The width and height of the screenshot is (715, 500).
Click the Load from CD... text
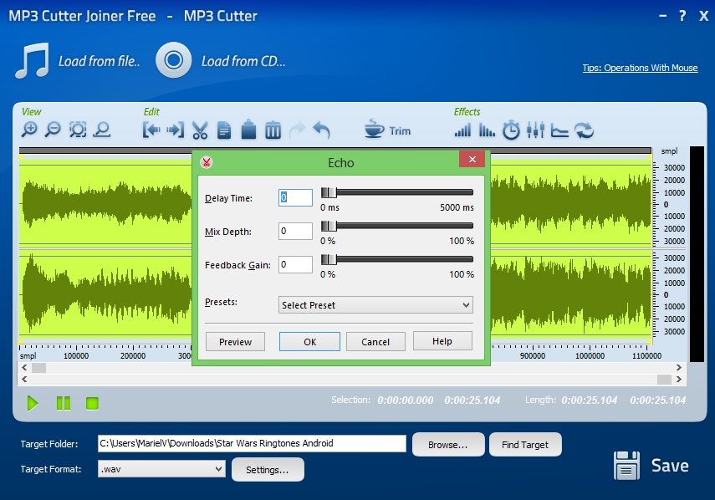point(243,61)
